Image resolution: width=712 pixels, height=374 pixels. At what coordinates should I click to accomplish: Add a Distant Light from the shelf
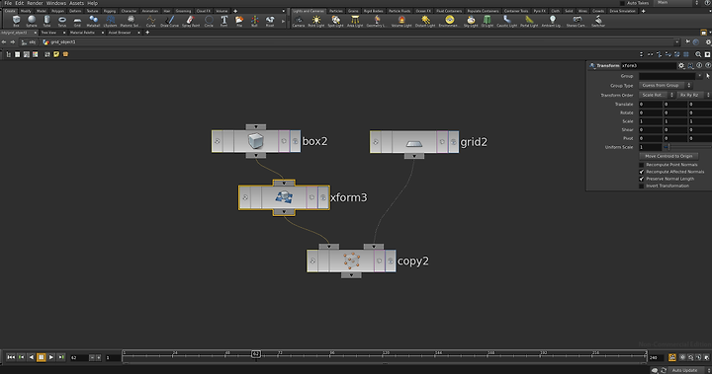(x=425, y=21)
